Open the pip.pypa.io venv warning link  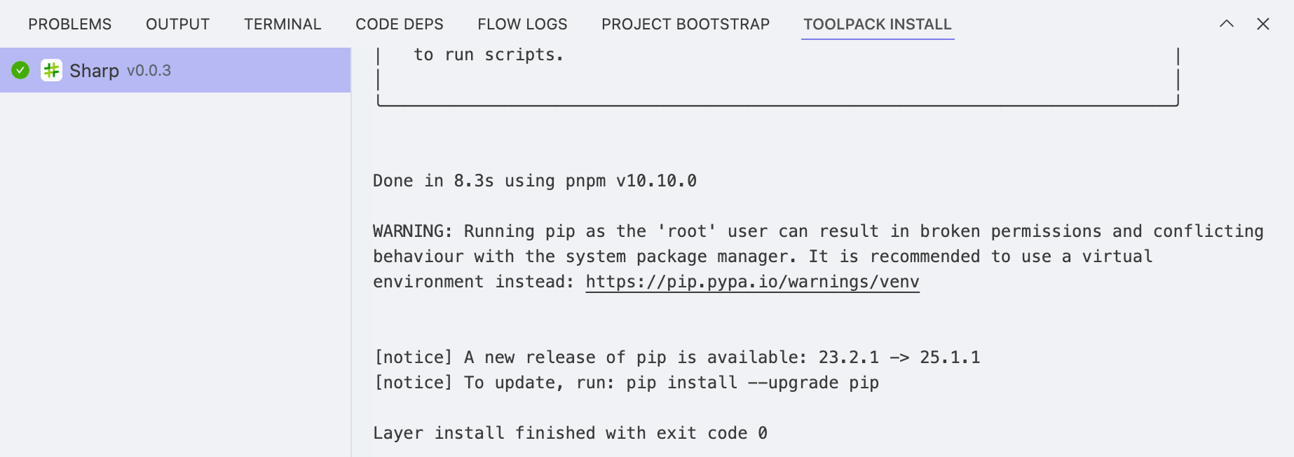[752, 282]
